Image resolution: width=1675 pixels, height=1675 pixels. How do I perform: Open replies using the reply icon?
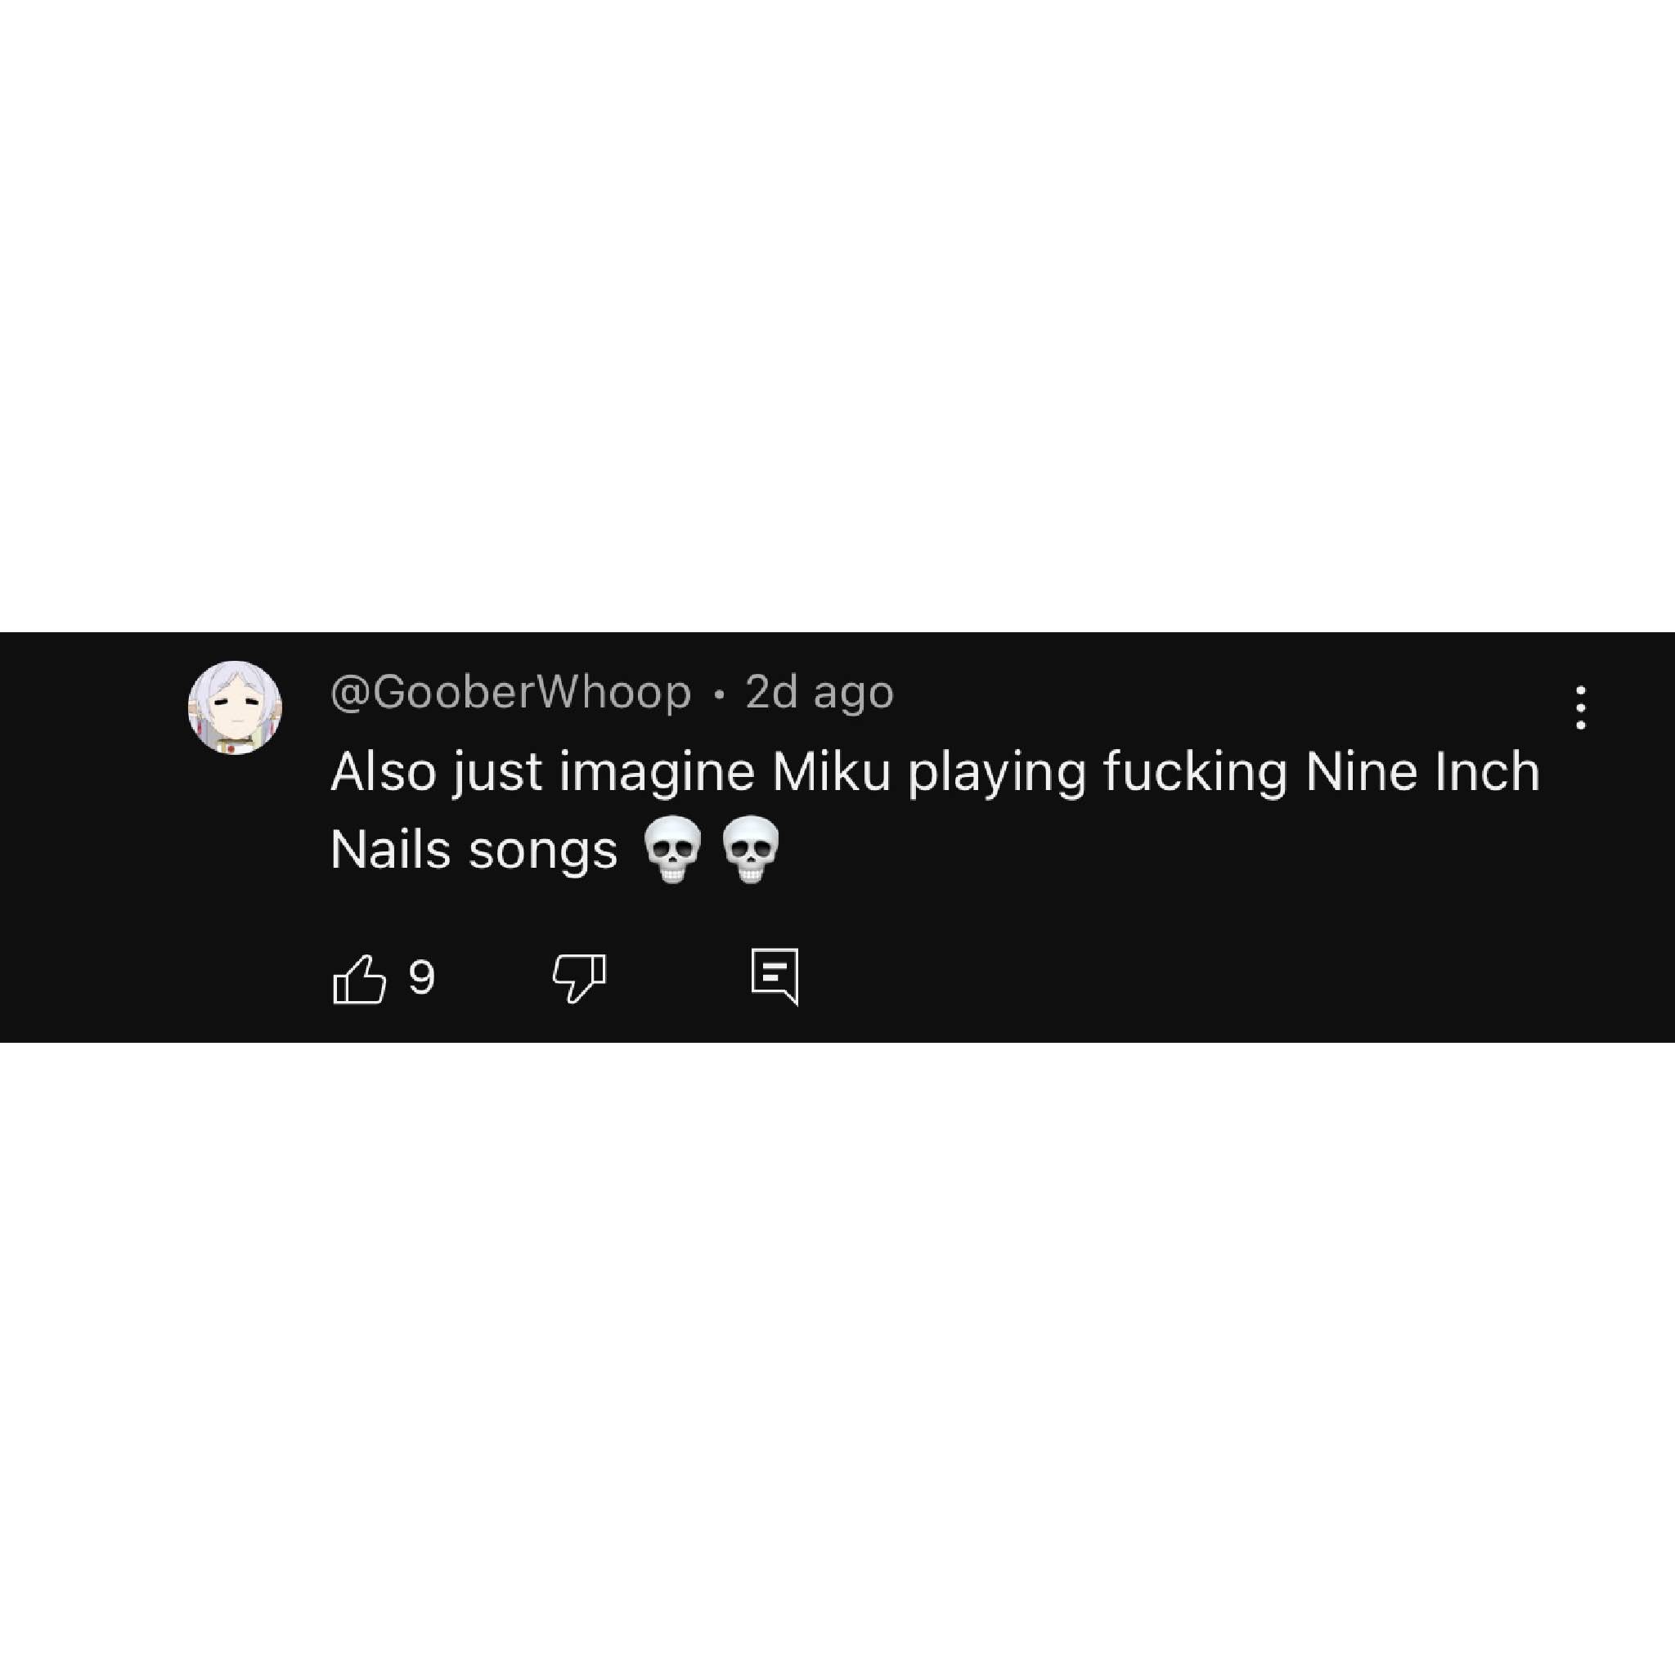click(775, 977)
